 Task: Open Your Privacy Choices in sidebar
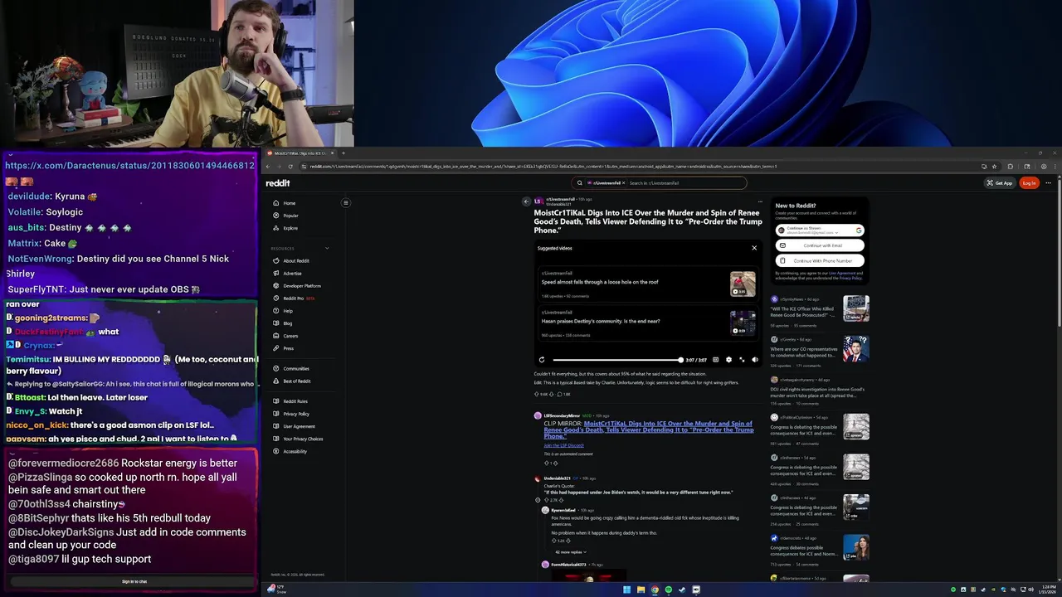coord(298,439)
